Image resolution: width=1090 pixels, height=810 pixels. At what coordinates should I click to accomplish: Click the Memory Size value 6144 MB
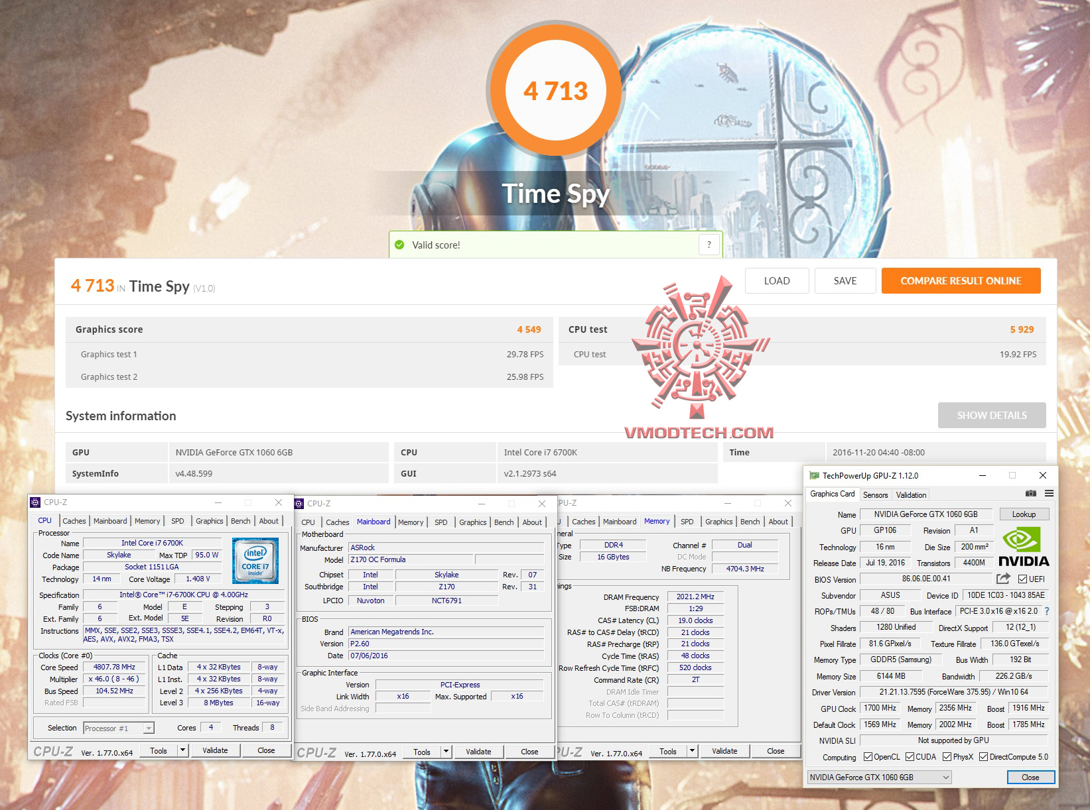[890, 676]
